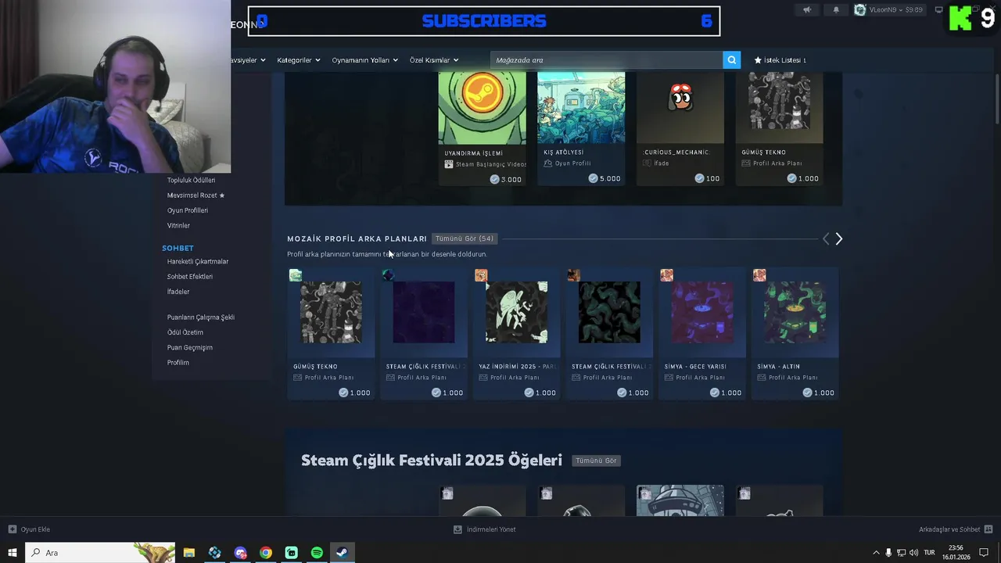Open the Windows action center notification icon
The height and width of the screenshot is (563, 1001).
[x=984, y=553]
